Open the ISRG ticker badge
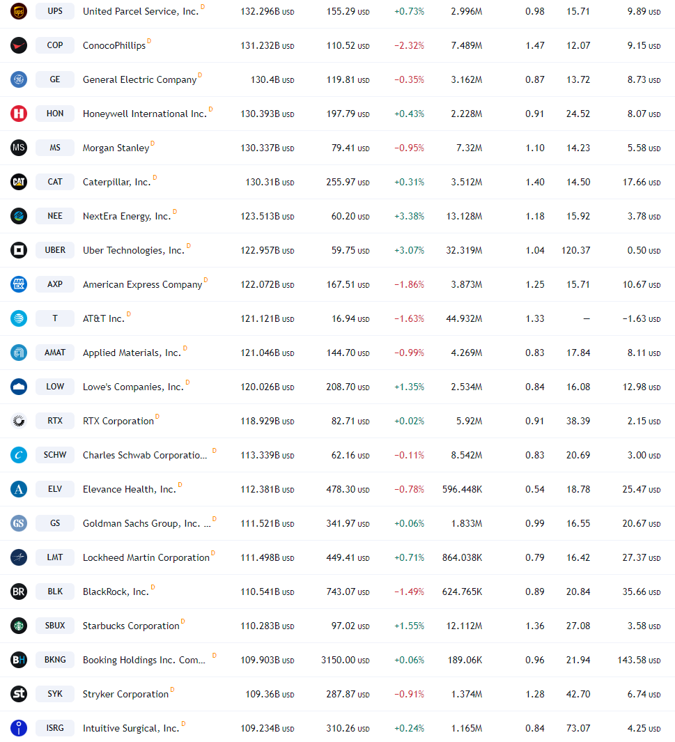The height and width of the screenshot is (742, 675). (55, 728)
